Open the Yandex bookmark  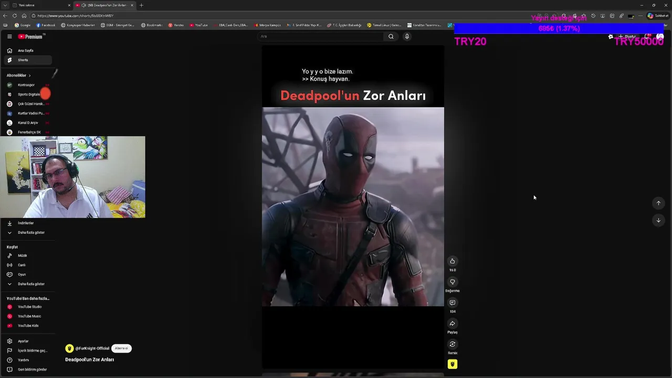[176, 25]
